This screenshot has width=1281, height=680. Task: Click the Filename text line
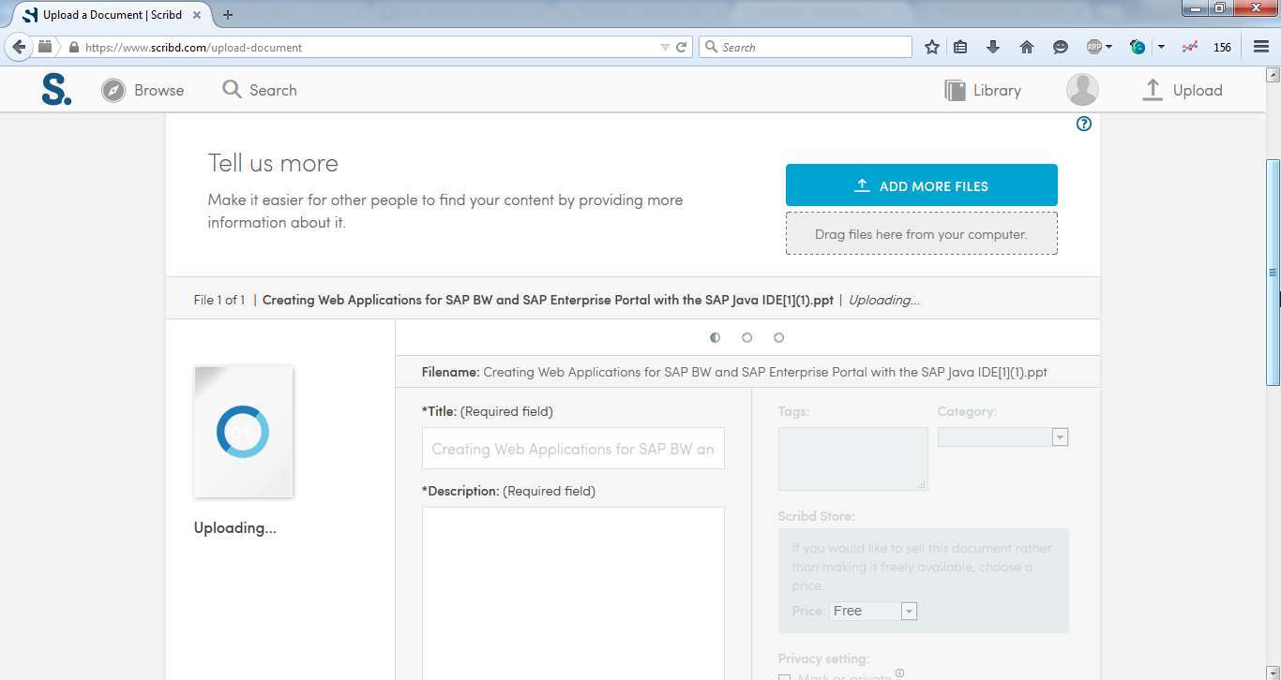pyautogui.click(x=734, y=372)
